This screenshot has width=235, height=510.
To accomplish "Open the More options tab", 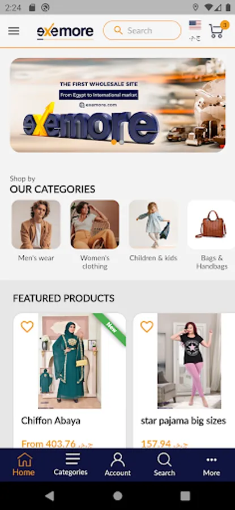I will 211,465.
